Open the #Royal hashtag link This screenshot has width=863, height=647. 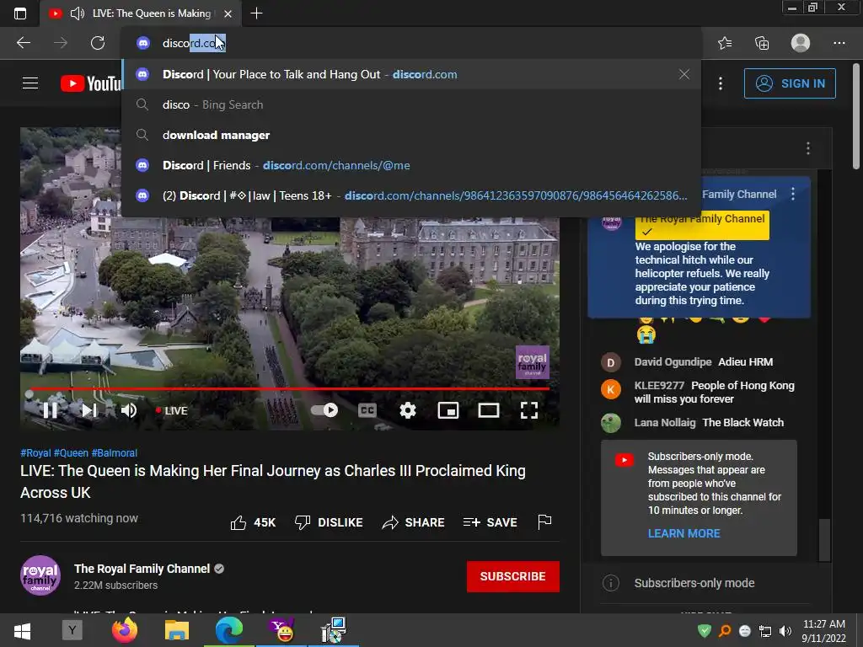point(35,452)
